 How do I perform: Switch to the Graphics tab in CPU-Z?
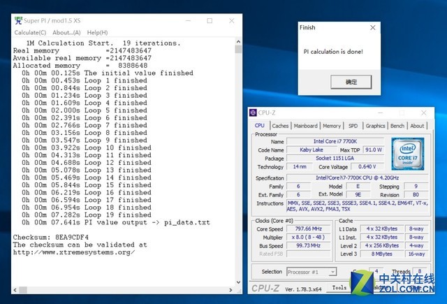pos(375,126)
